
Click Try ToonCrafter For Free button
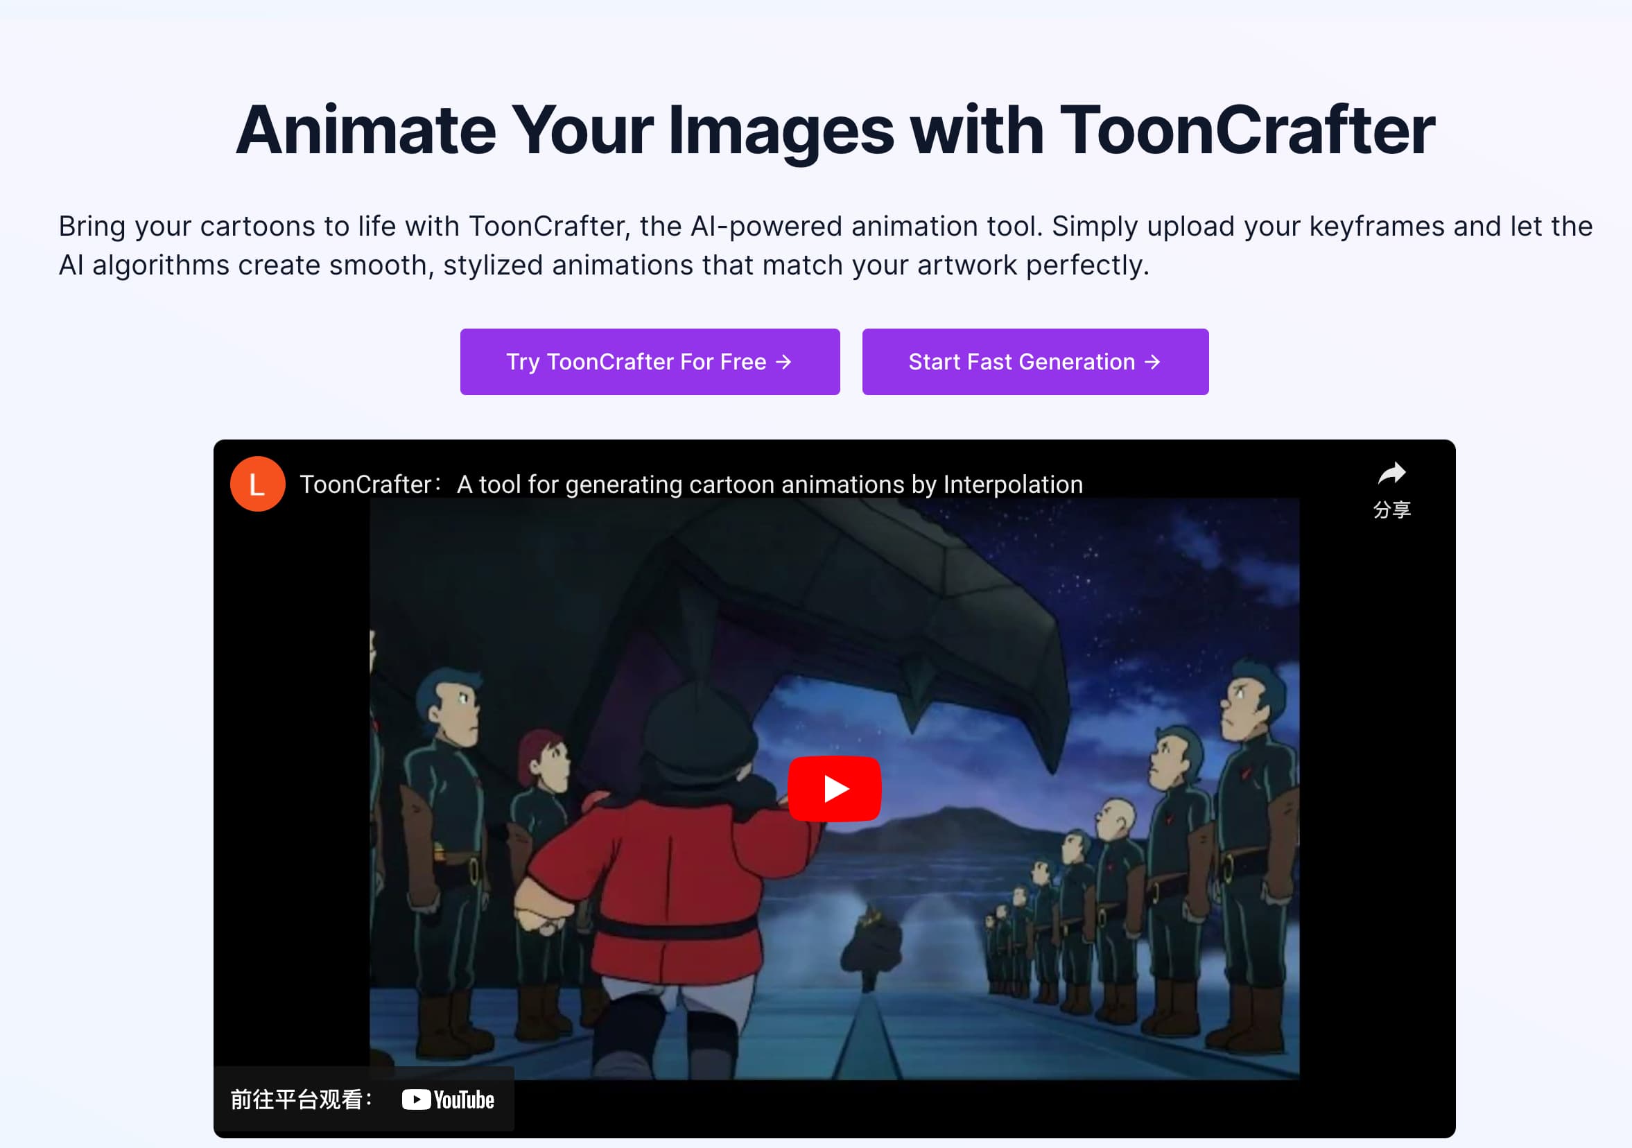click(650, 362)
